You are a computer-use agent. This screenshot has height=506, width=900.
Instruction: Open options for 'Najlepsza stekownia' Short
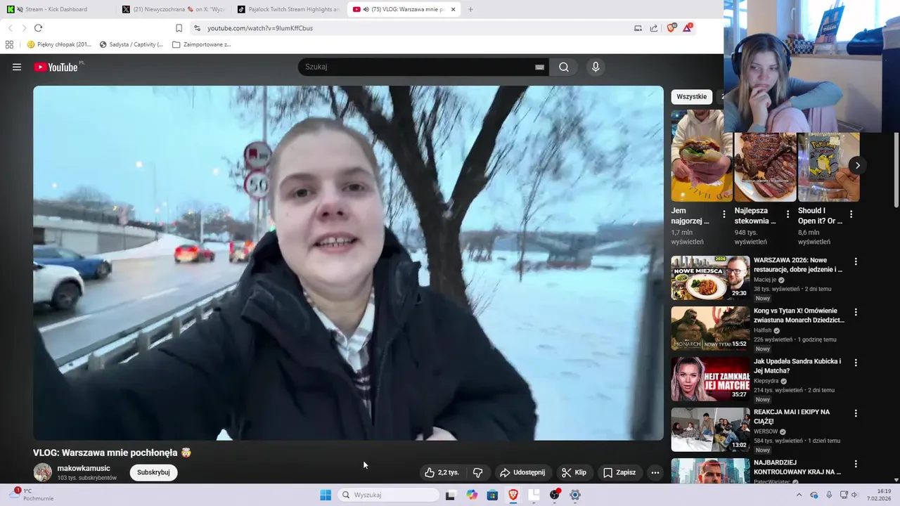[787, 214]
